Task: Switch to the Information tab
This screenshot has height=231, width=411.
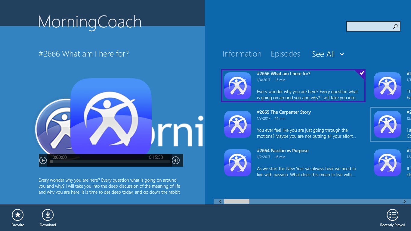Action: tap(242, 54)
